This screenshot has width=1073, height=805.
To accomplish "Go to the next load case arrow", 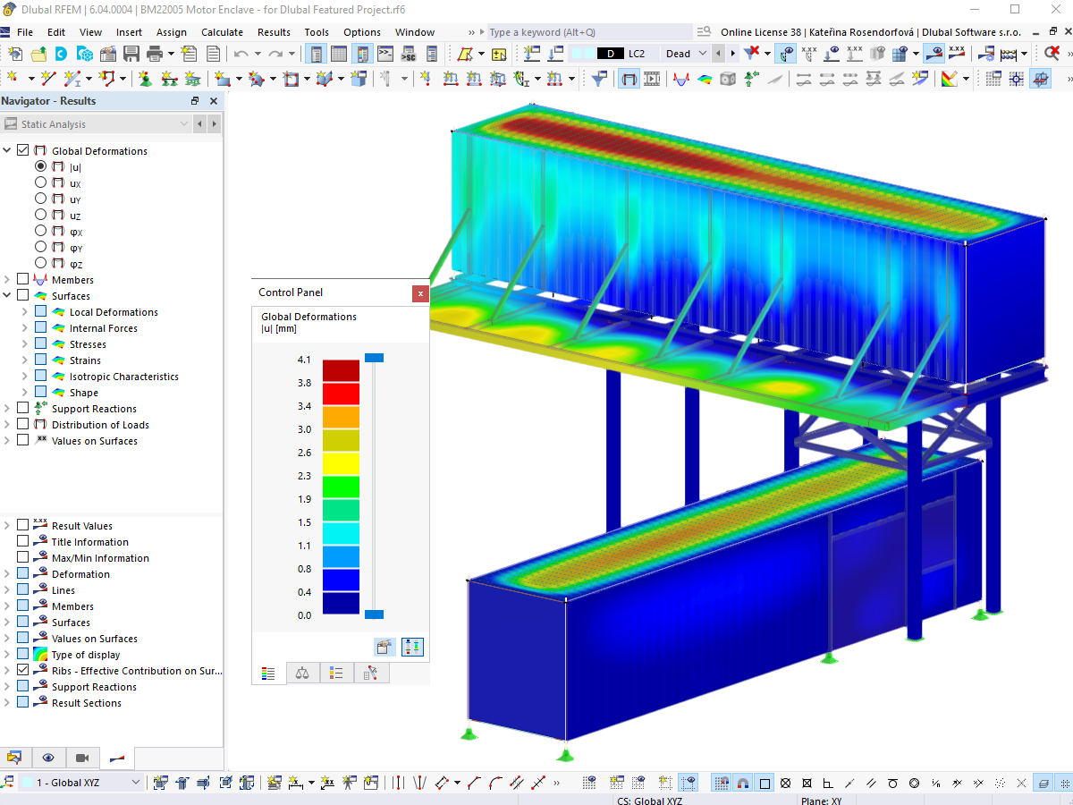I will [732, 54].
